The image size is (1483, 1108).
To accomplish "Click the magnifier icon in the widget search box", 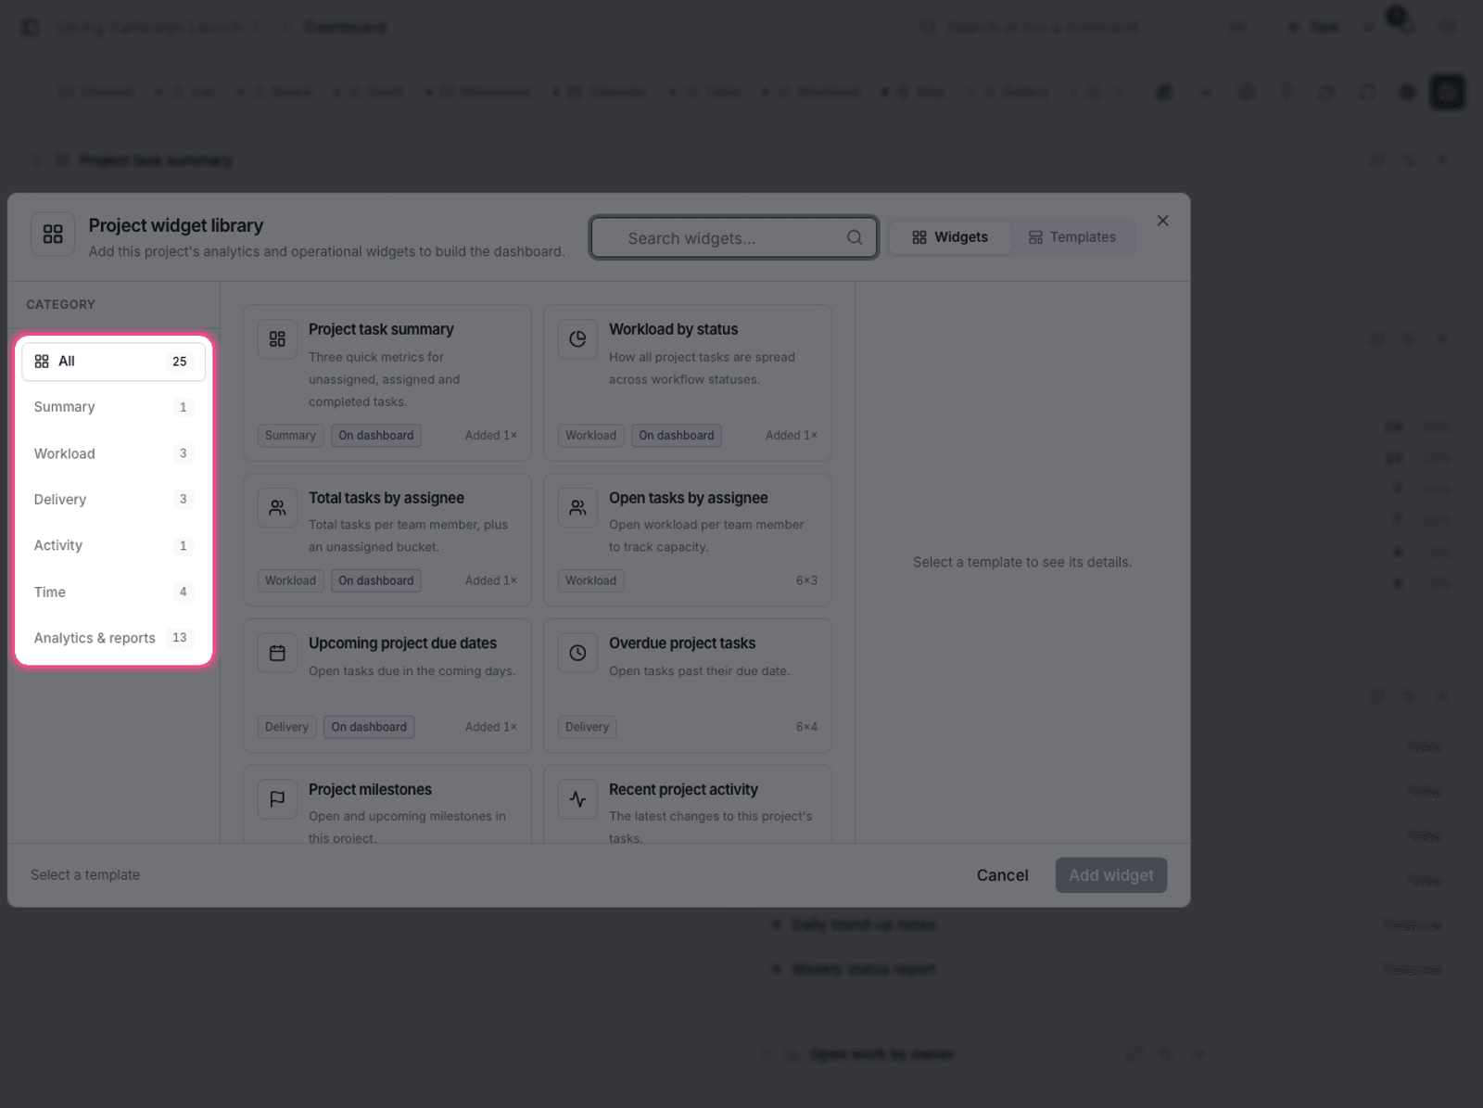I will pos(855,238).
